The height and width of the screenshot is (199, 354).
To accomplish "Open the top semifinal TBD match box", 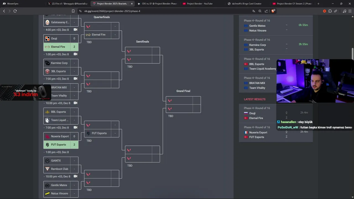I will [x=142, y=55].
